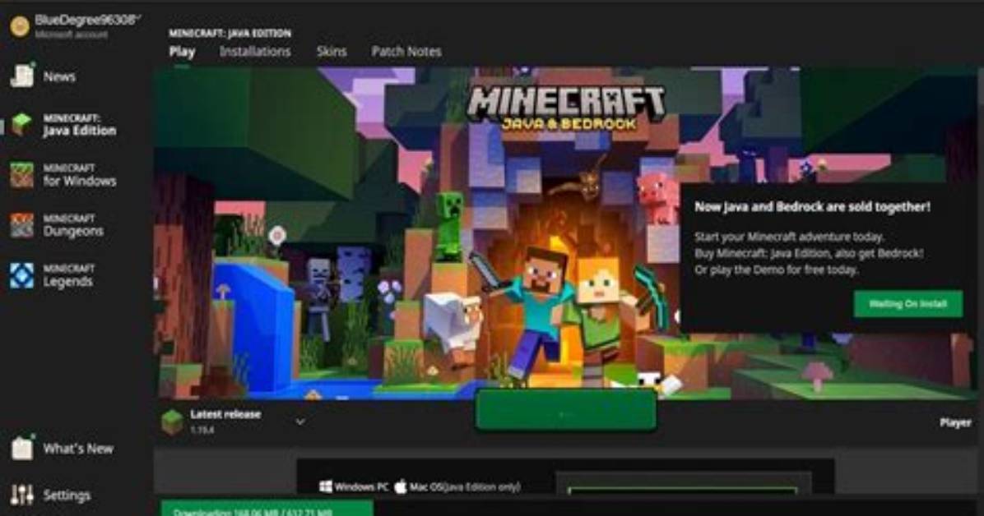
Task: Switch to the Skins tab
Action: (x=332, y=52)
